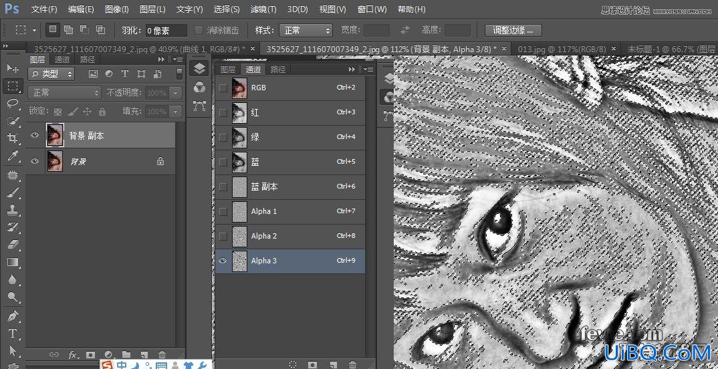This screenshot has height=369, width=718.
Task: Click the lock transparent pixels icon
Action: tap(57, 111)
